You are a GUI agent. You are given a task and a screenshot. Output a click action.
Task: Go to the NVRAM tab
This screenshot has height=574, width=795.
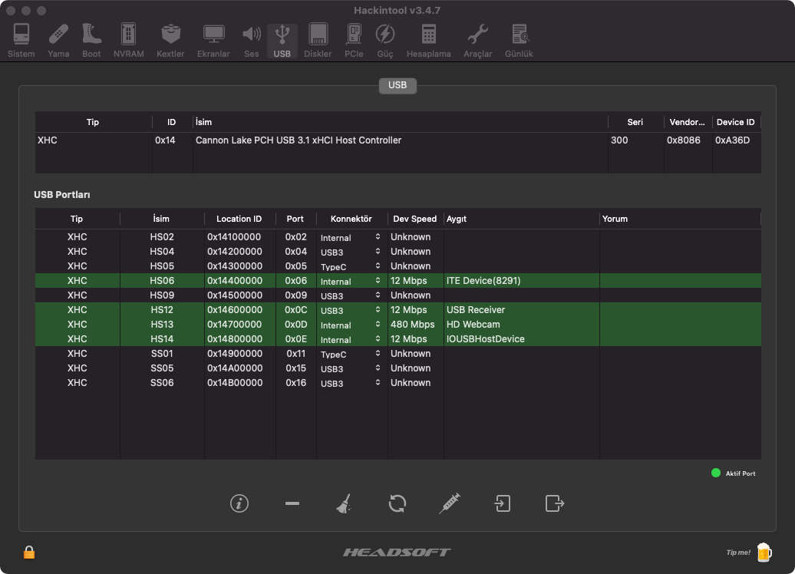pyautogui.click(x=128, y=41)
